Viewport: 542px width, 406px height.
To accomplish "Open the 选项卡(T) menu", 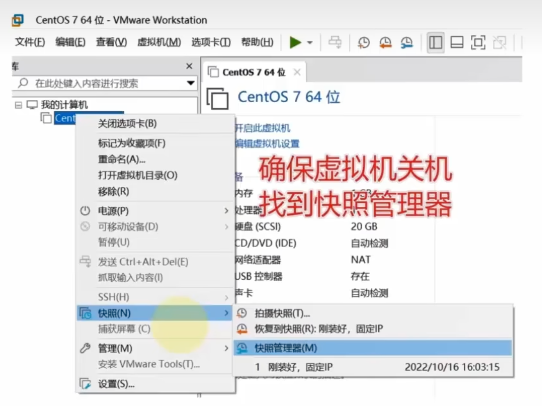I will pos(211,42).
